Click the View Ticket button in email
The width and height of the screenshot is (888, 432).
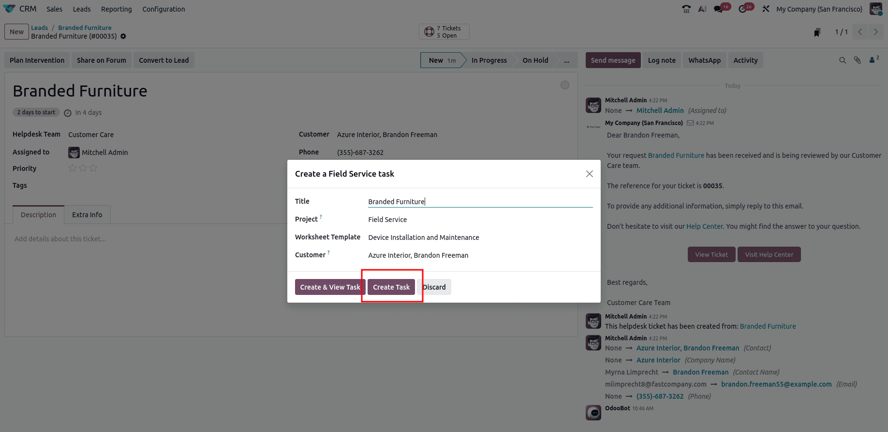(x=711, y=254)
